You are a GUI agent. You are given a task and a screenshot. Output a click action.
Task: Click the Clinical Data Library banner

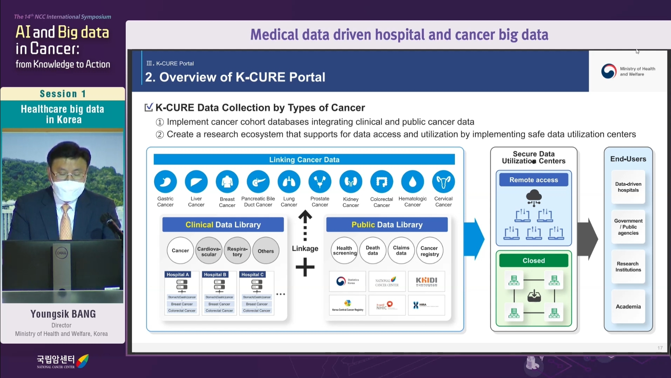223,225
